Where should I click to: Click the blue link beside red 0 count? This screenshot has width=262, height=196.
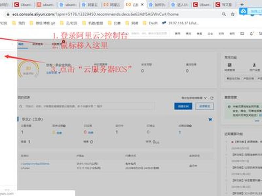91,133
